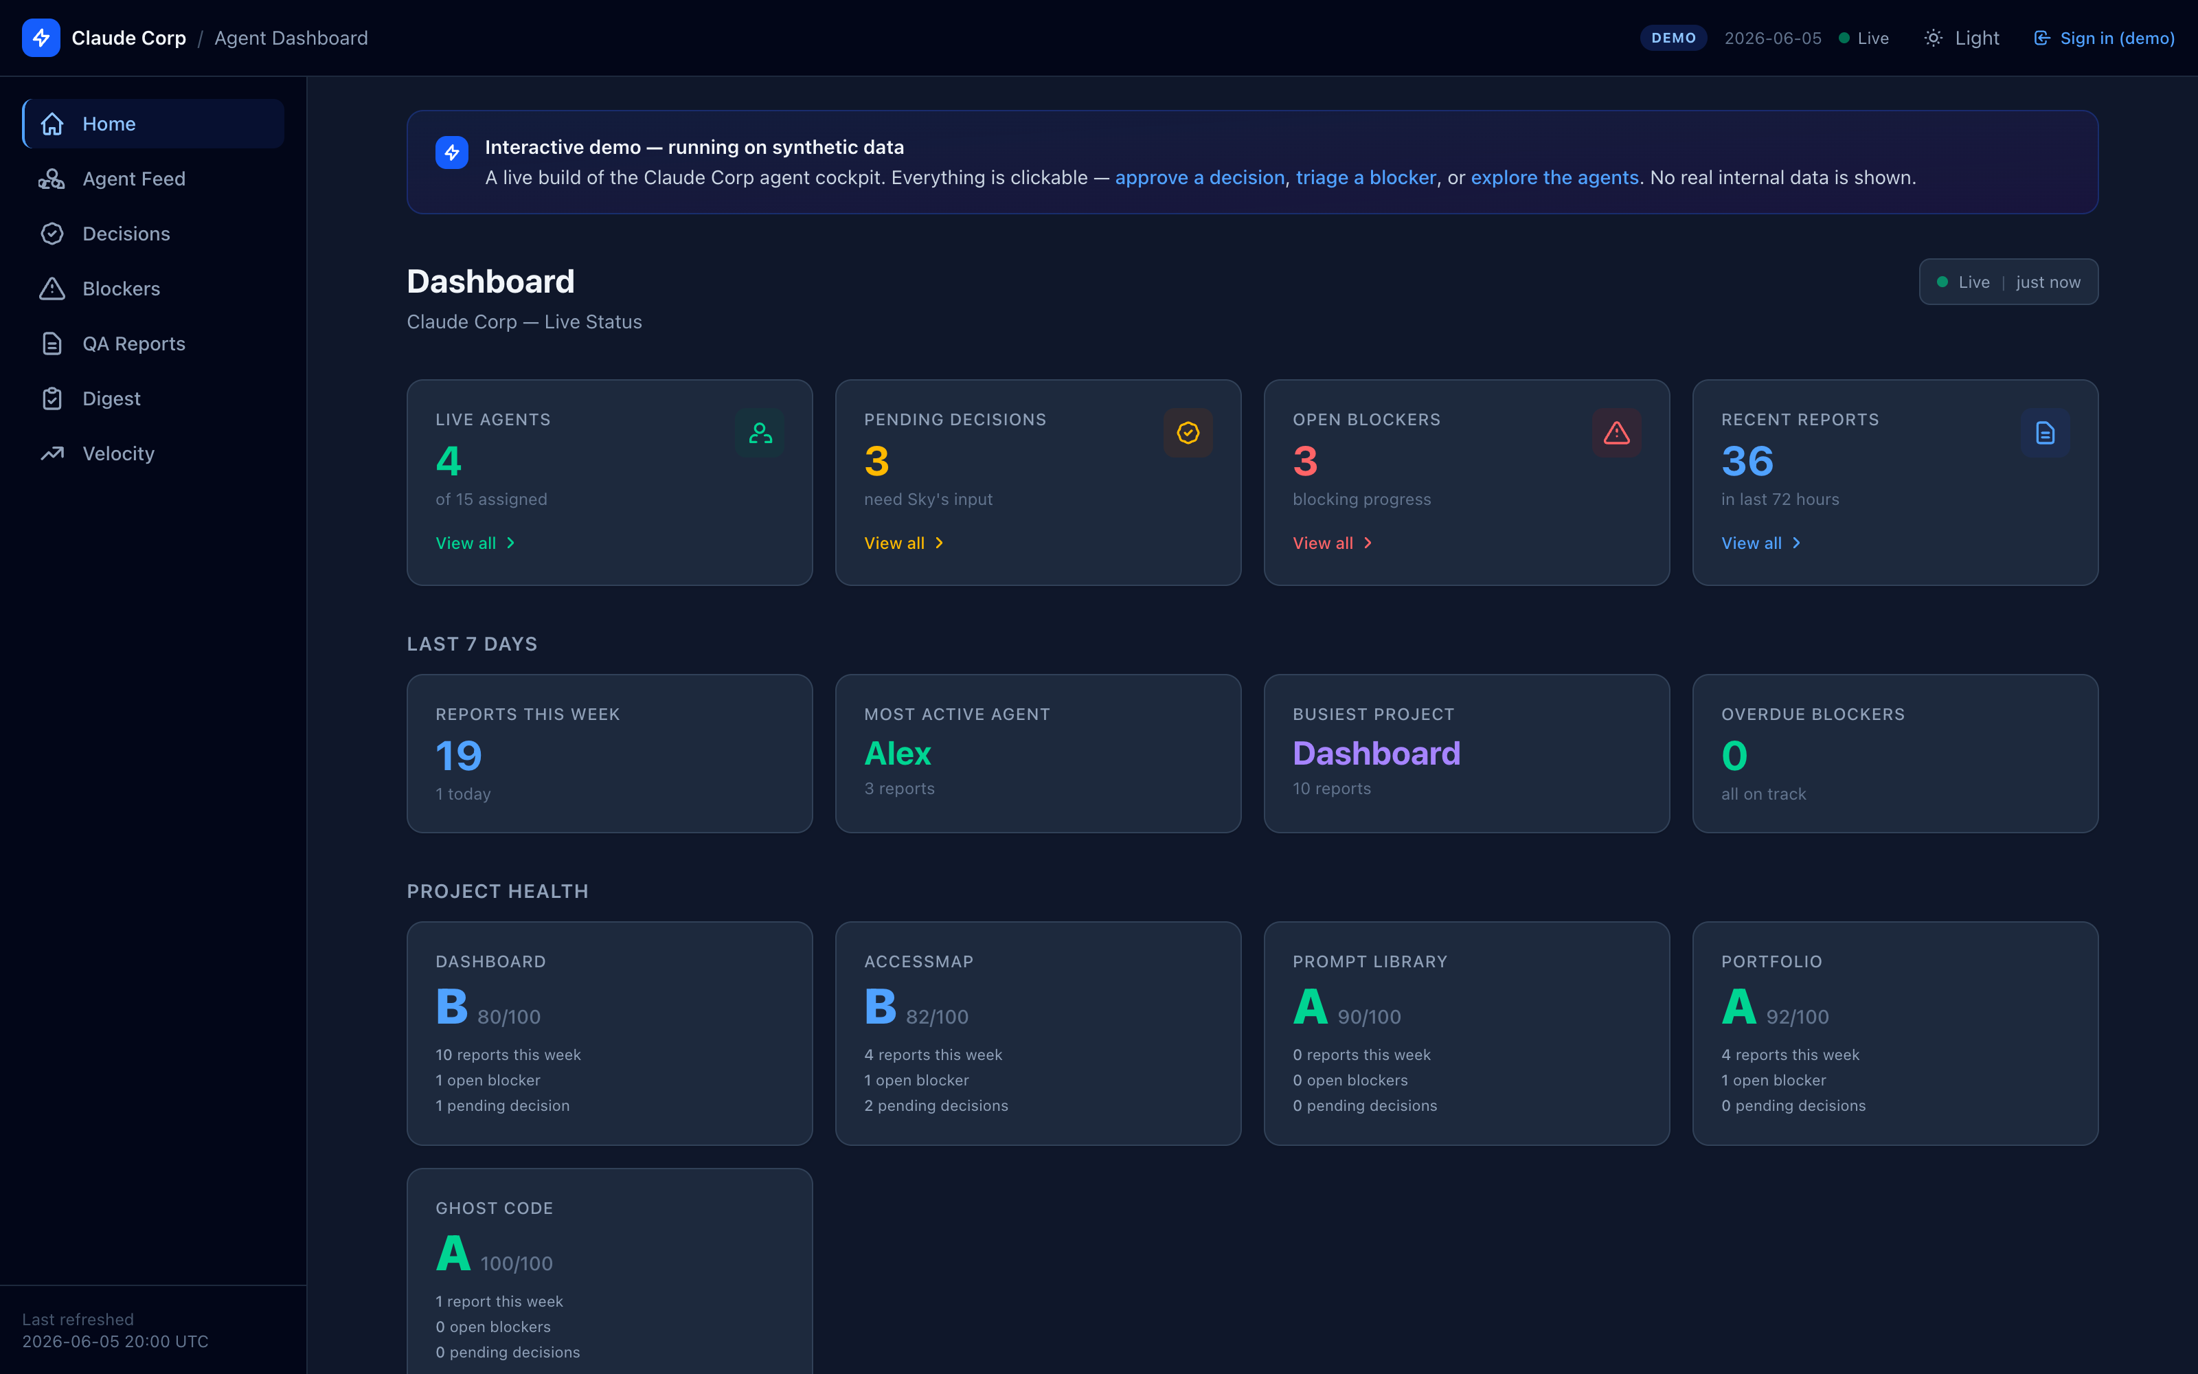The height and width of the screenshot is (1374, 2198).
Task: Click the sun icon beside Light
Action: click(x=1934, y=38)
